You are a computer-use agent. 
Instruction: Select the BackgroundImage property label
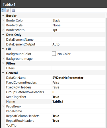[19, 59]
